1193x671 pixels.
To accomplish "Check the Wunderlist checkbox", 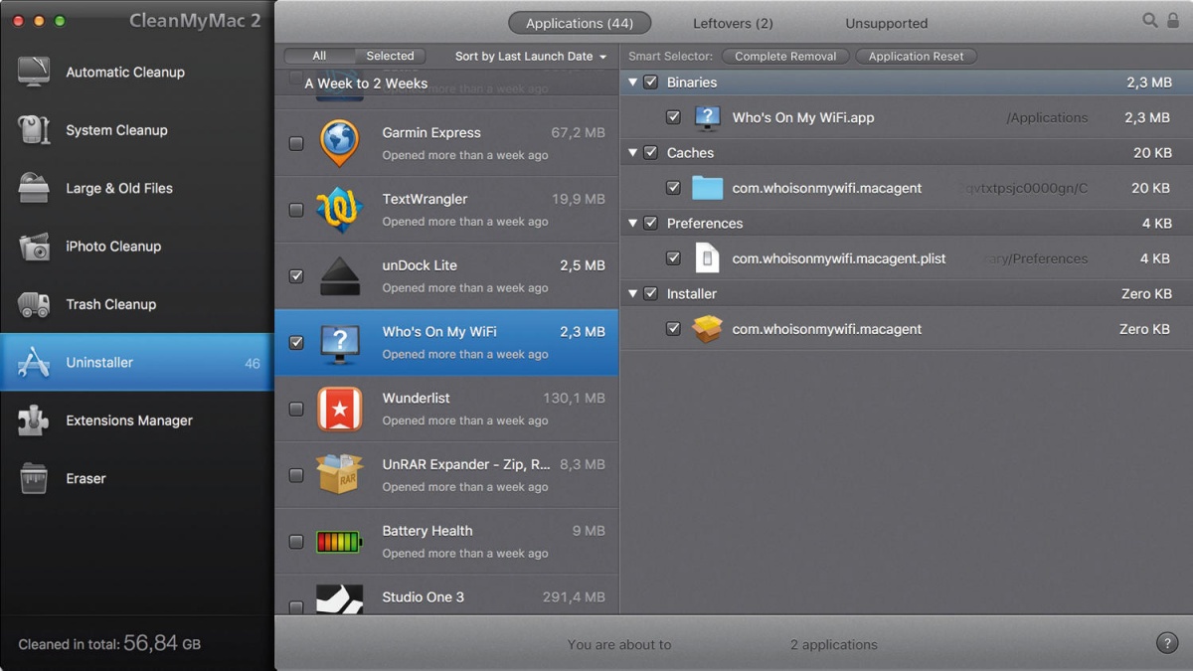I will pyautogui.click(x=296, y=409).
